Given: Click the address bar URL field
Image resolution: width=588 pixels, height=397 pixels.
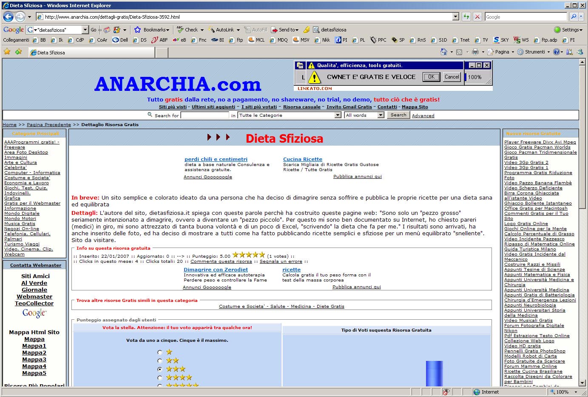Looking at the screenshot, I should pyautogui.click(x=244, y=17).
